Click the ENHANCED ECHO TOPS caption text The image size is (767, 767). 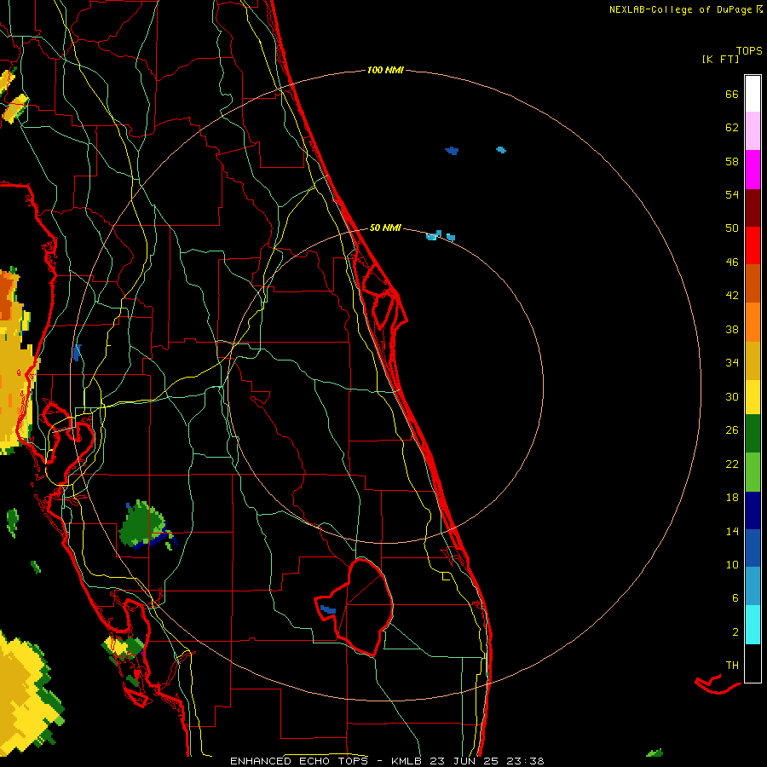coord(299,761)
